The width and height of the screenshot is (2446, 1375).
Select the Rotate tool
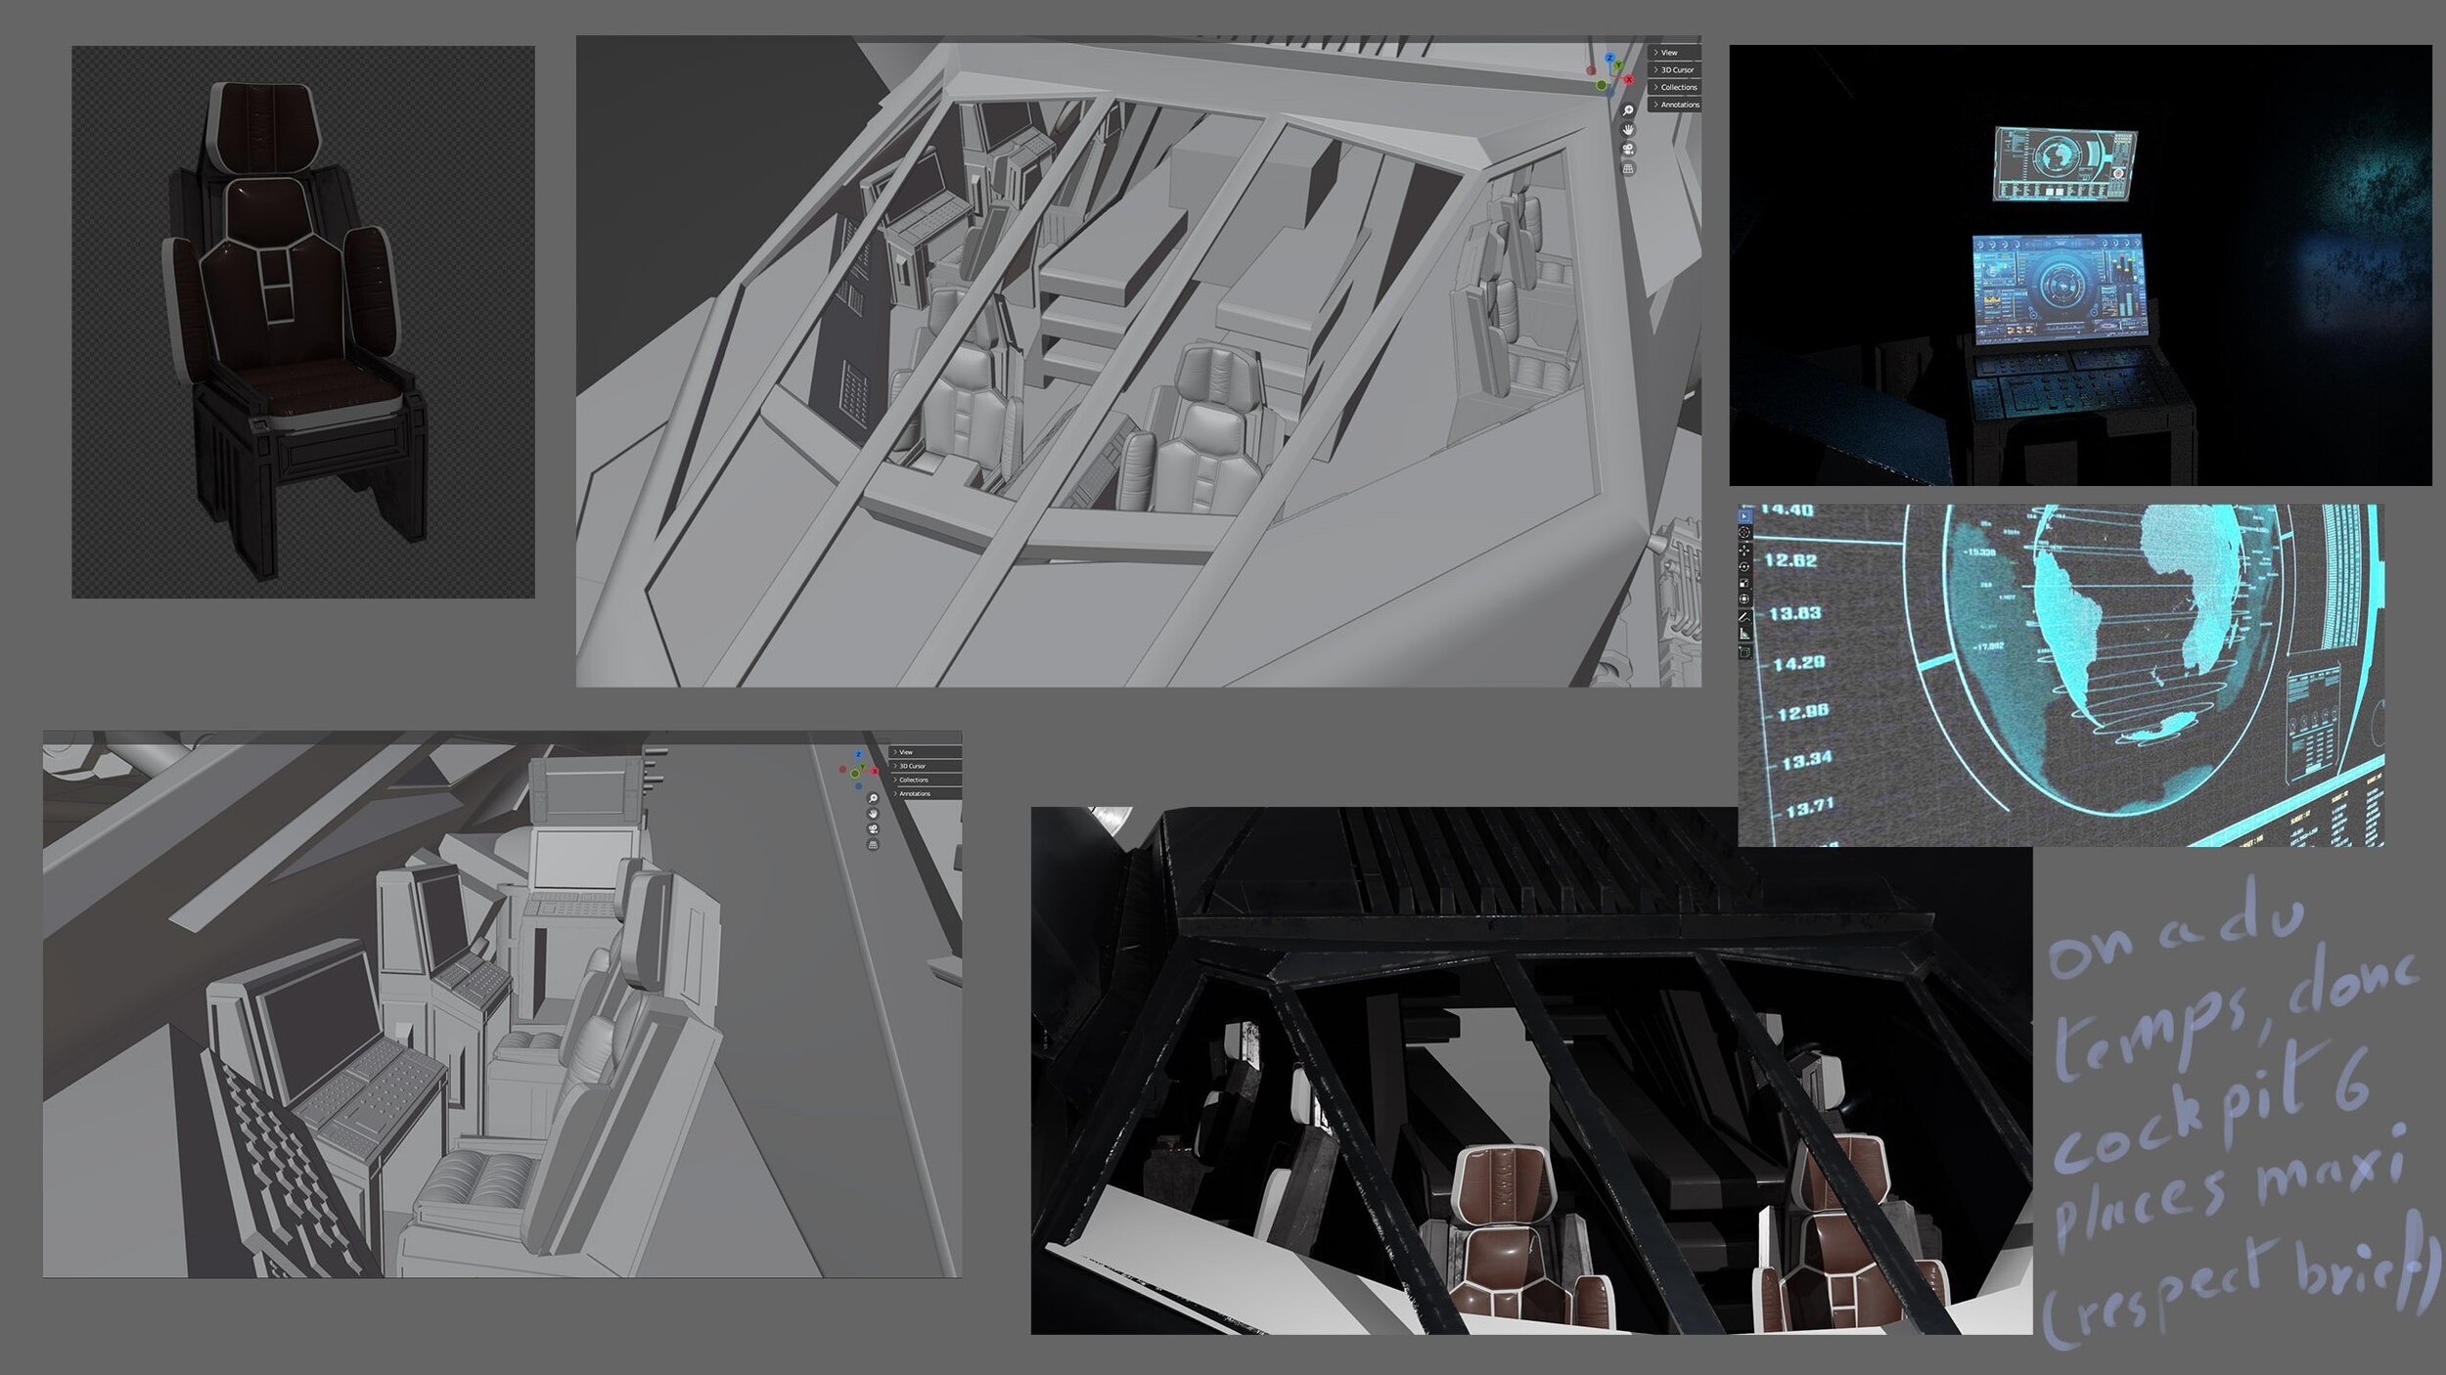pyautogui.click(x=1744, y=566)
